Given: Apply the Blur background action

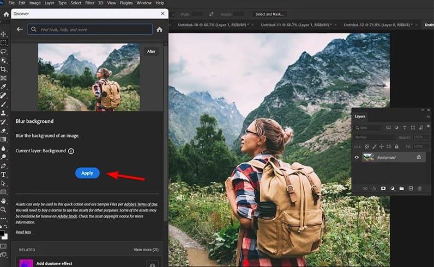Looking at the screenshot, I should (87, 173).
